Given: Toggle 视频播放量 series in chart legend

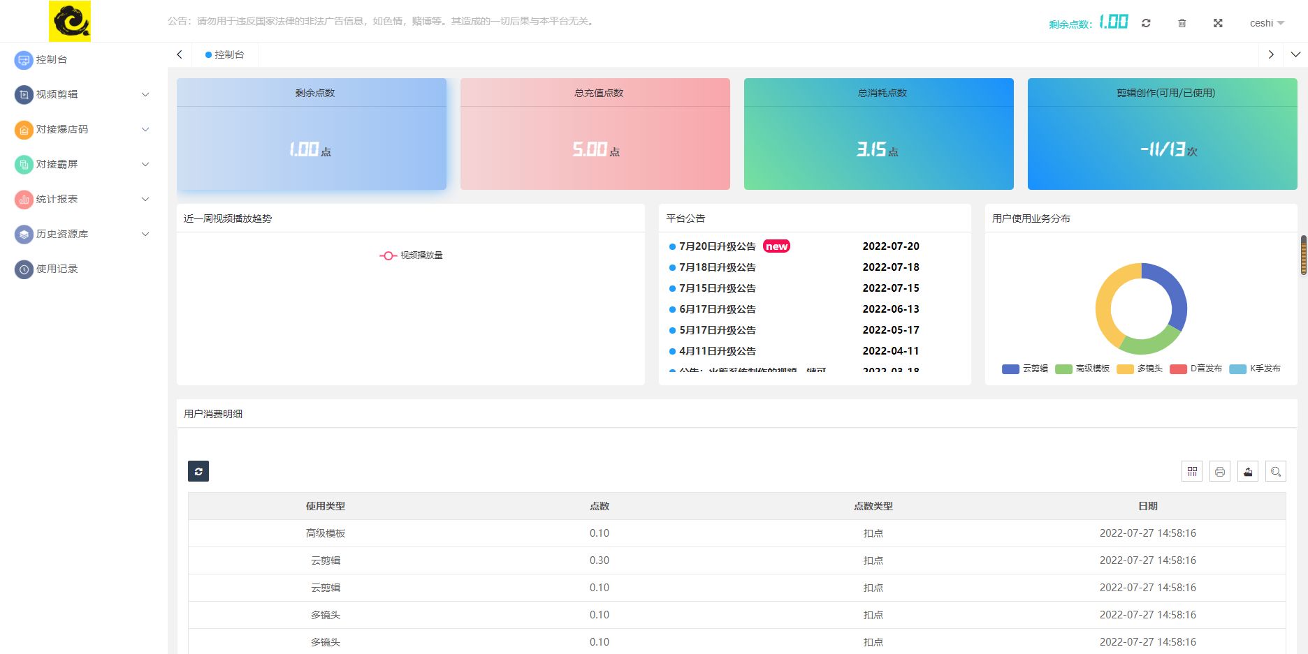Looking at the screenshot, I should coord(412,255).
